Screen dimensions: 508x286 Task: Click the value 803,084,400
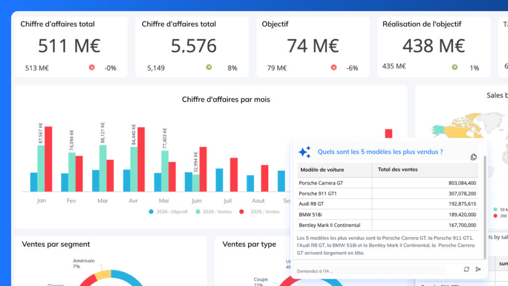[x=462, y=183]
